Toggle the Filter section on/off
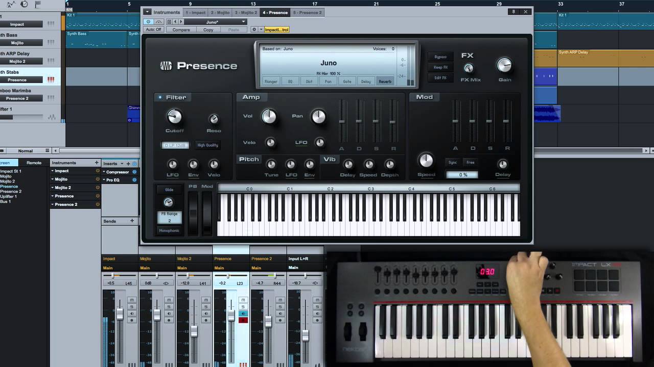 [160, 97]
